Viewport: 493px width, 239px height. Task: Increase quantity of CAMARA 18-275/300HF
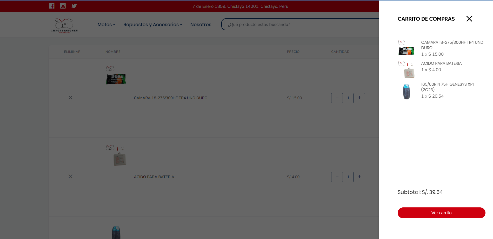359,98
